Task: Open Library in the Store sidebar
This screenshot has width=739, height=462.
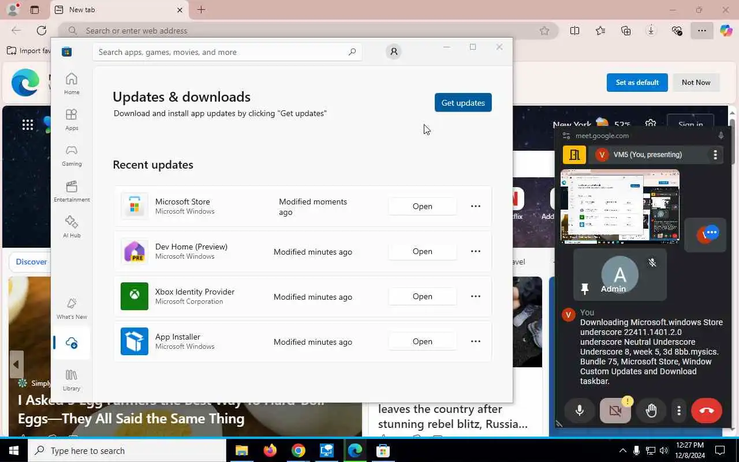Action: [x=72, y=380]
